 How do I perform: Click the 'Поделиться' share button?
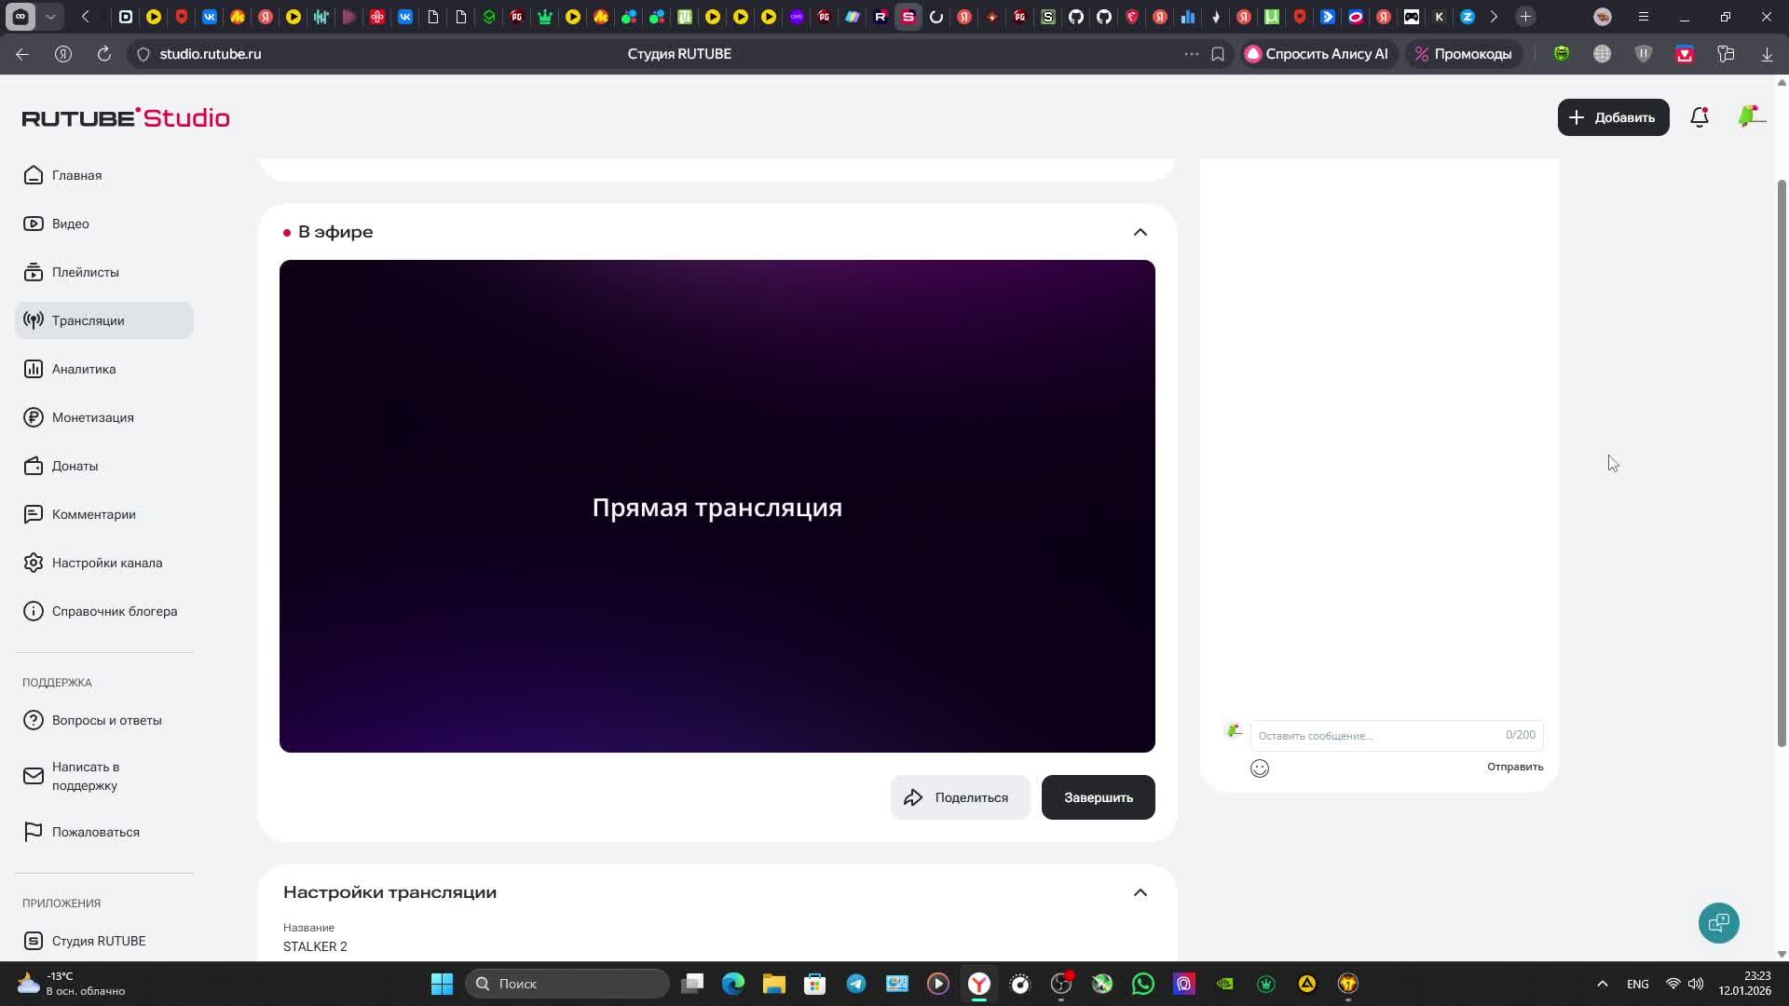(959, 797)
